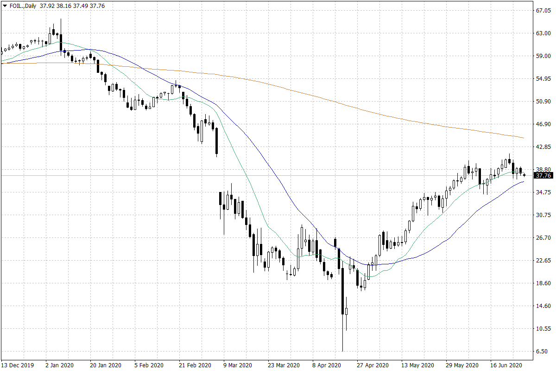Click the gray horizontal current price line

point(278,176)
